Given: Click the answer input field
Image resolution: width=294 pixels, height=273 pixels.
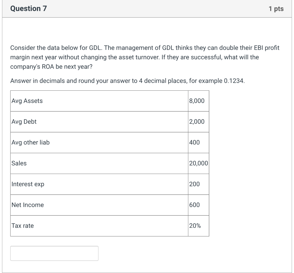Looking at the screenshot, I should [x=54, y=253].
